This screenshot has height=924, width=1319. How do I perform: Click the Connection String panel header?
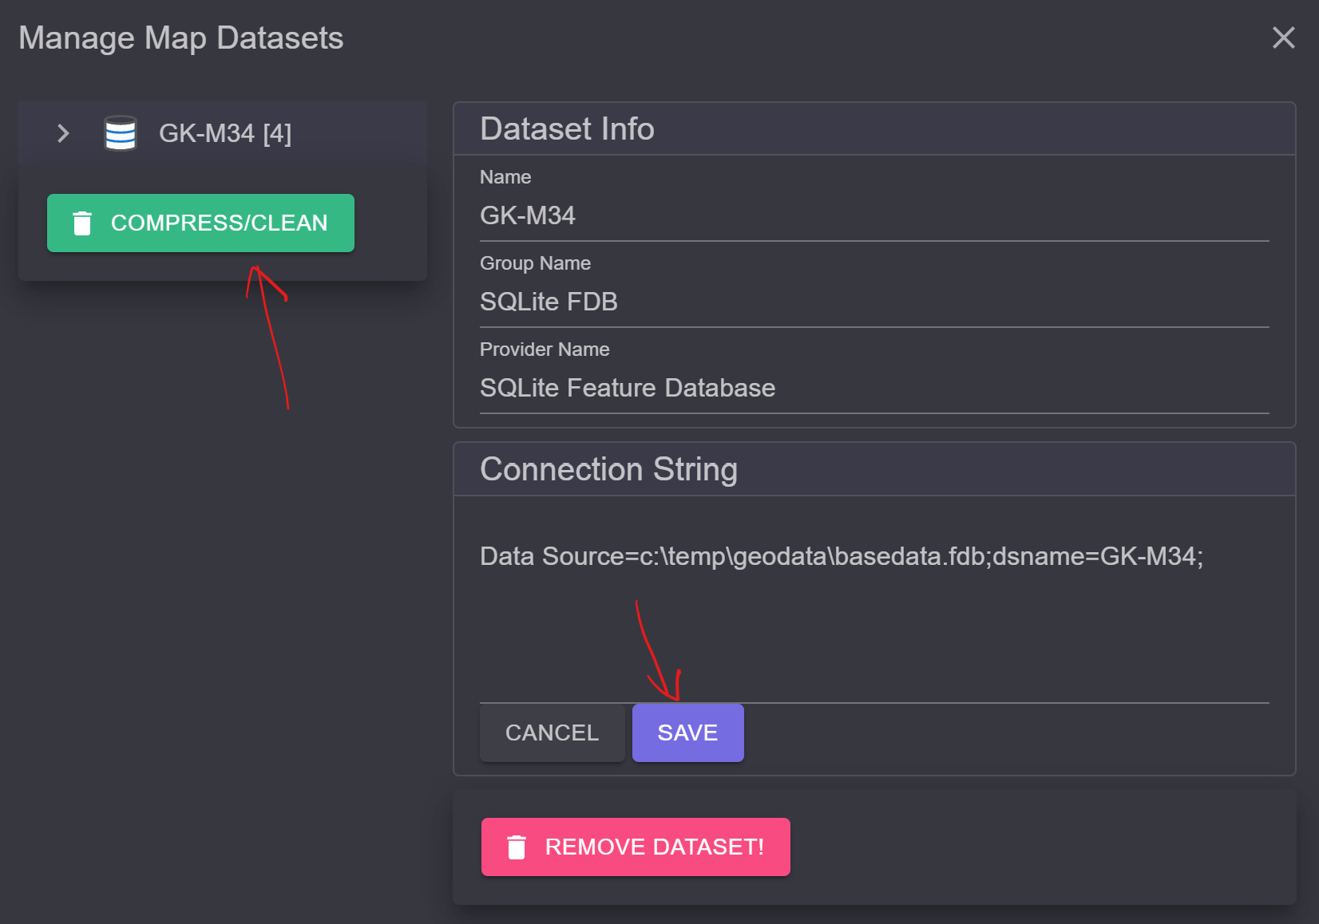tap(874, 469)
